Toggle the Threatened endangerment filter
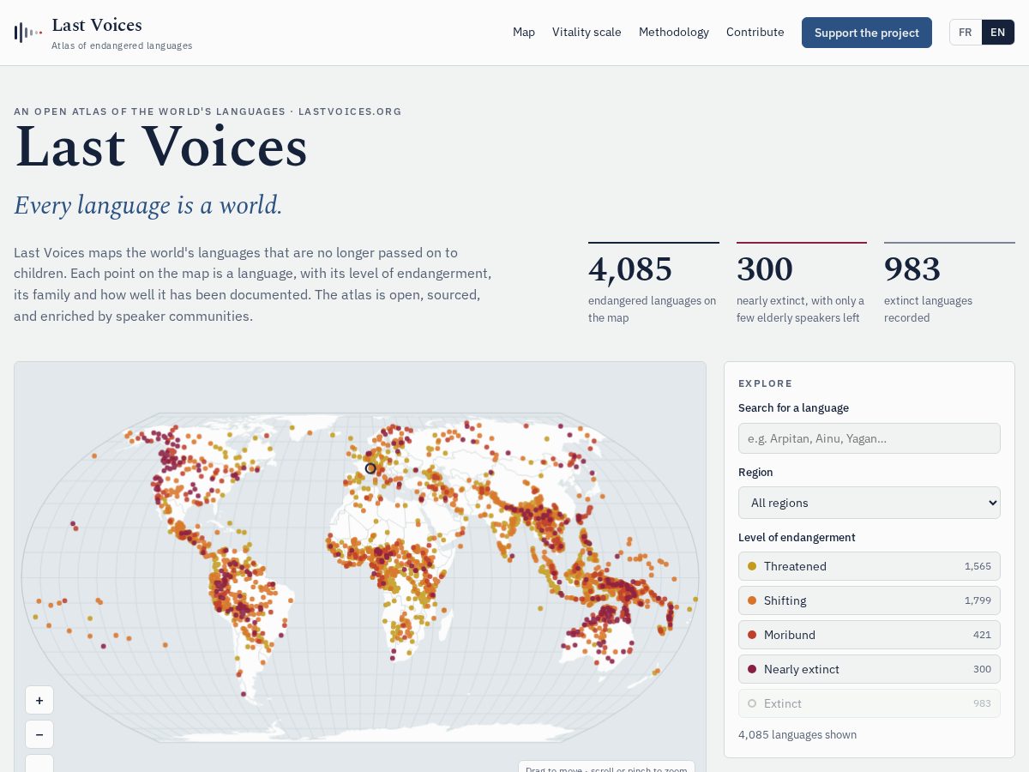The height and width of the screenshot is (772, 1029). [x=870, y=566]
